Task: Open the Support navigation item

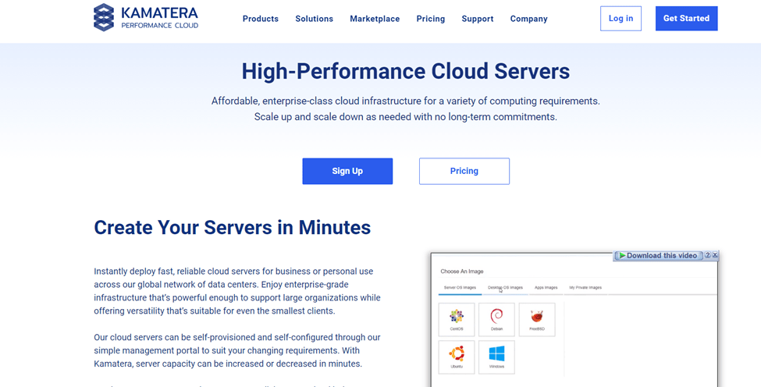Action: (477, 19)
